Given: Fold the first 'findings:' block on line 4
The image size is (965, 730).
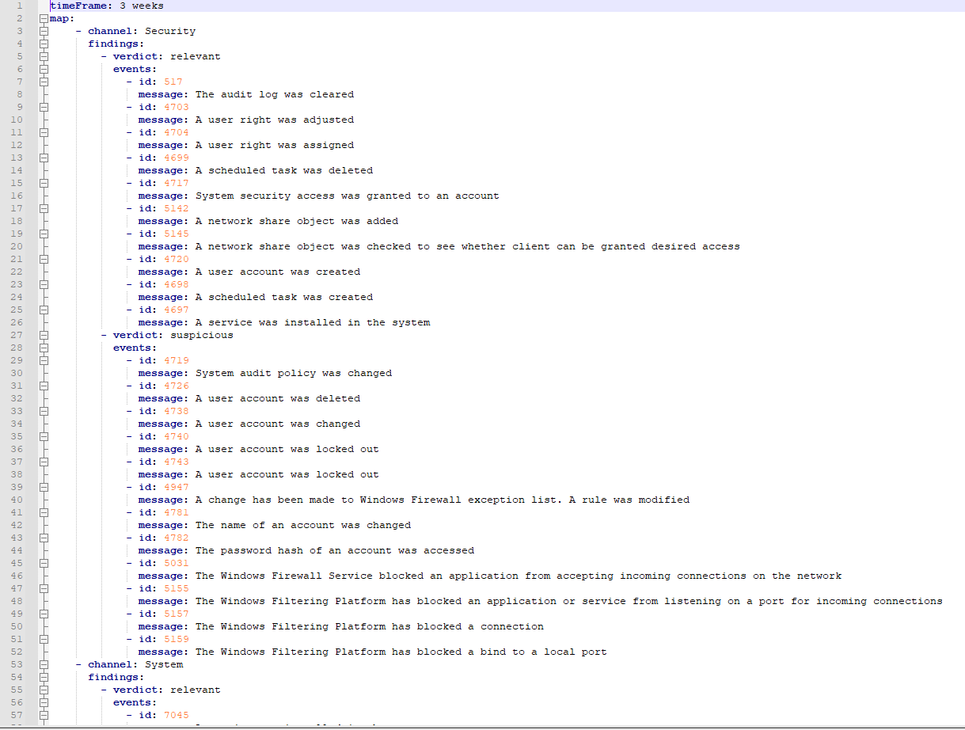Looking at the screenshot, I should (44, 44).
